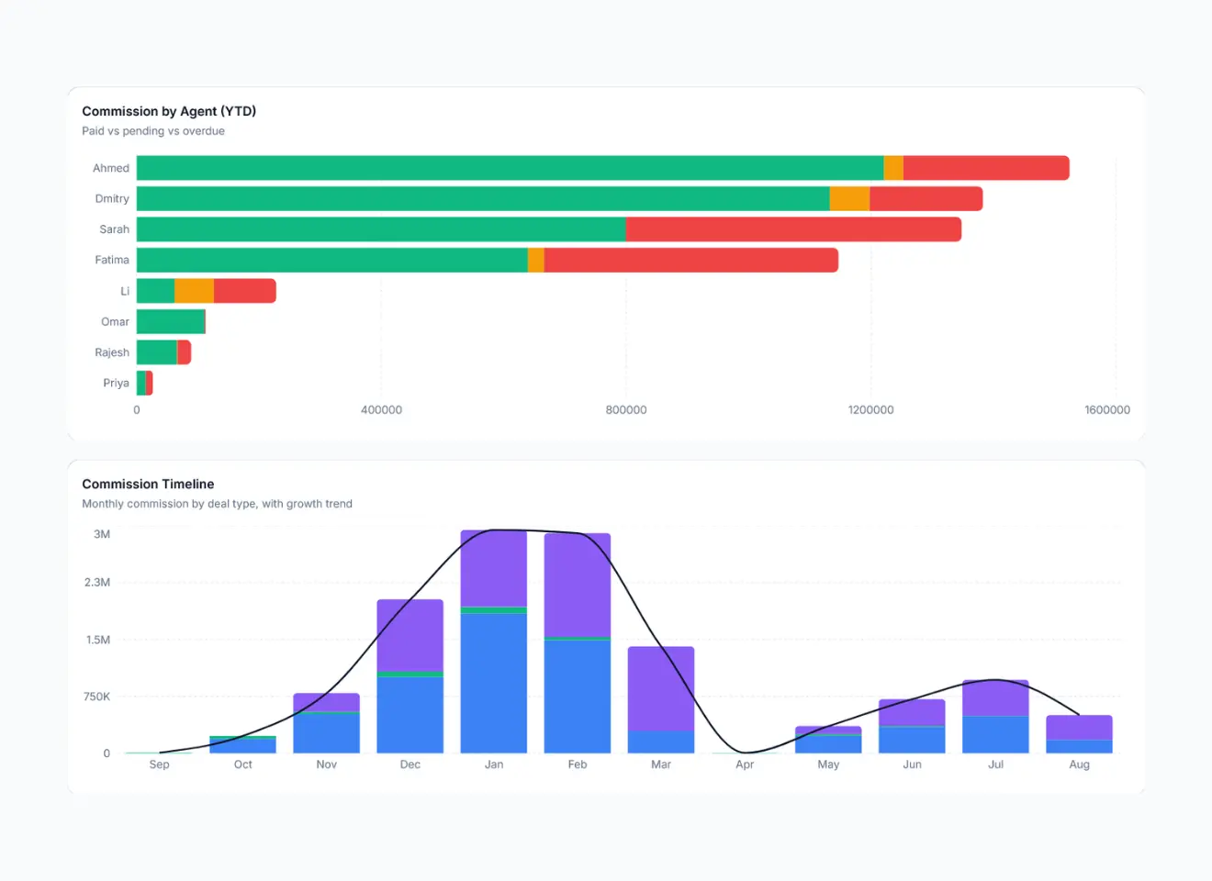The height and width of the screenshot is (881, 1212).
Task: Click the Feb purple bar segment
Action: click(578, 585)
